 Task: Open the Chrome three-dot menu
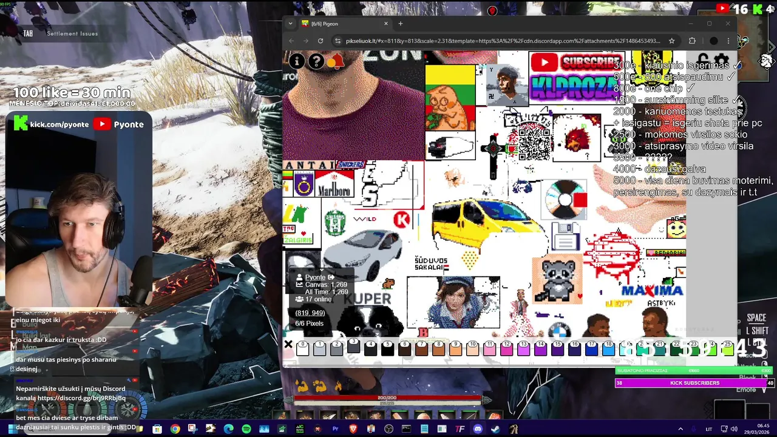click(x=728, y=41)
